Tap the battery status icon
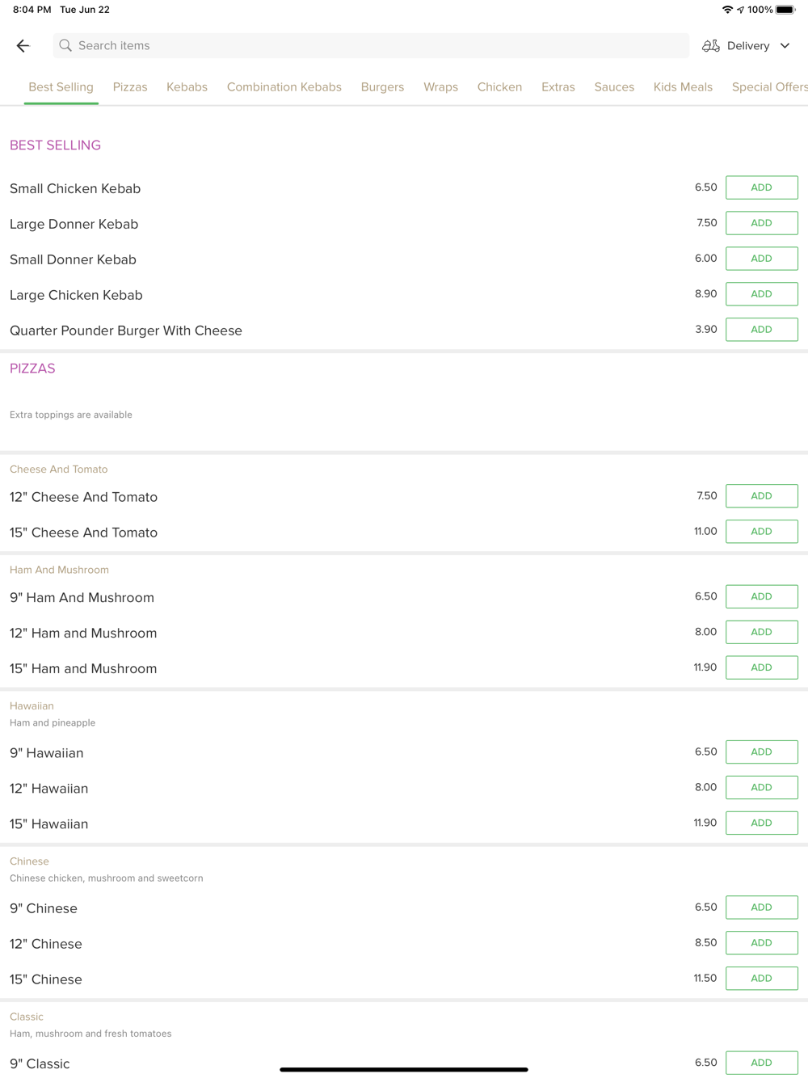This screenshot has height=1078, width=808. [x=786, y=10]
